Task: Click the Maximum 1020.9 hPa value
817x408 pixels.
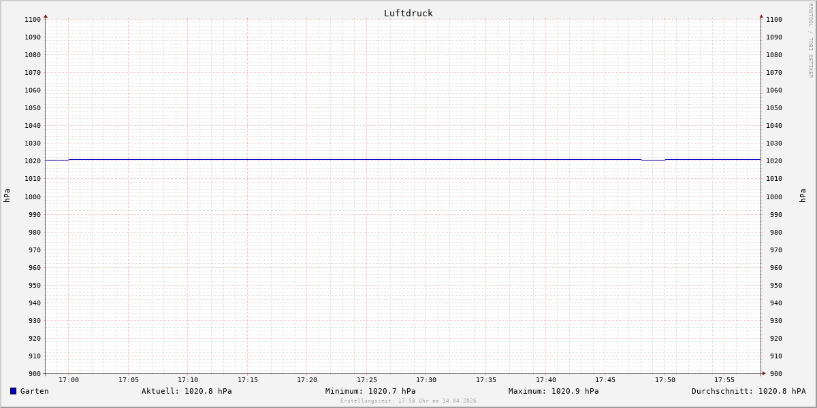Action: click(x=554, y=391)
